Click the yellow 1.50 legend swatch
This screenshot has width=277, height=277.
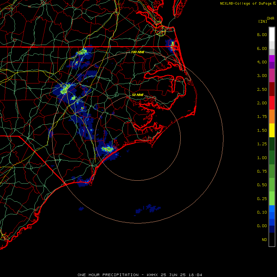click(x=272, y=130)
